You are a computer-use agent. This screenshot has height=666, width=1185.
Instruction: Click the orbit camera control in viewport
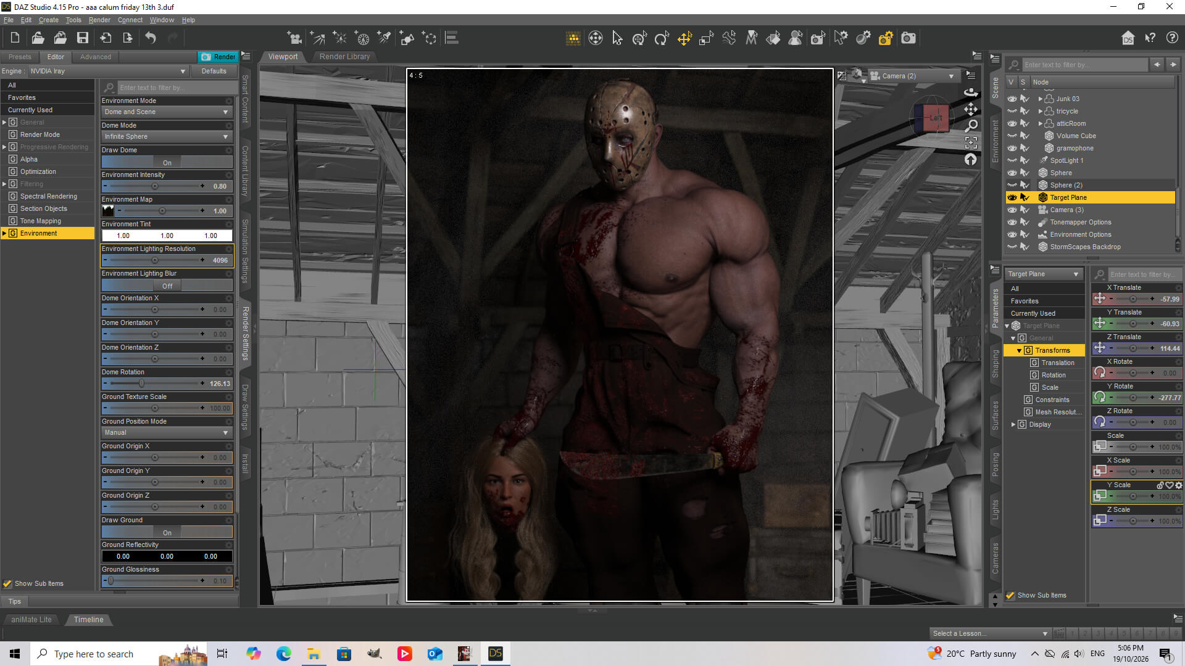pyautogui.click(x=971, y=92)
